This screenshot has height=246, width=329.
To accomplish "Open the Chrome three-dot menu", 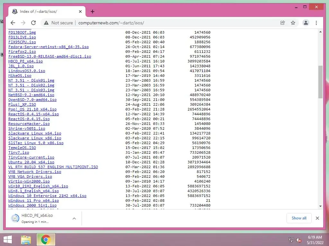I will click(x=316, y=23).
